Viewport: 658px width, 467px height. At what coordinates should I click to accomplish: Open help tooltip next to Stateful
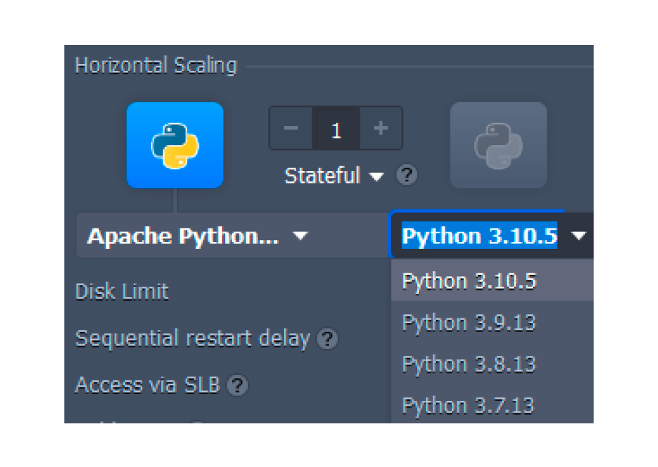point(407,176)
